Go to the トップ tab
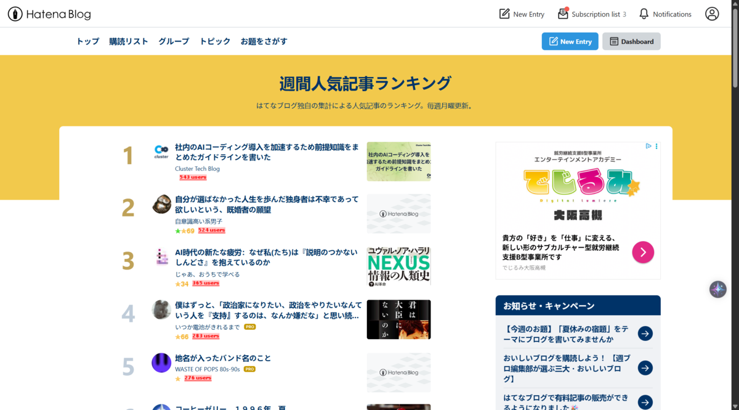The height and width of the screenshot is (410, 739). (x=87, y=41)
